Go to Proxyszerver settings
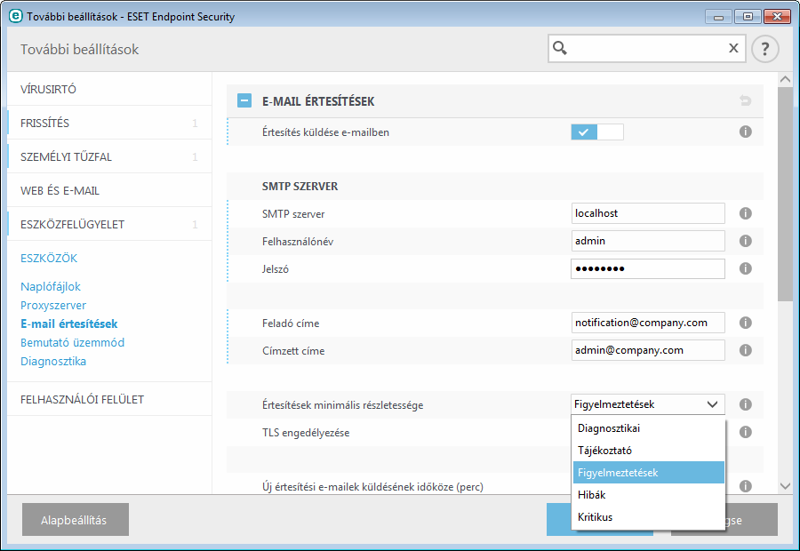 53,305
